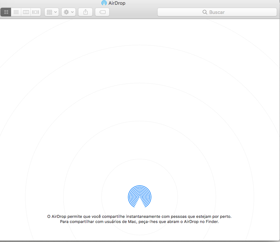Click the blank area at window center
280x242 pixels.
click(x=140, y=110)
